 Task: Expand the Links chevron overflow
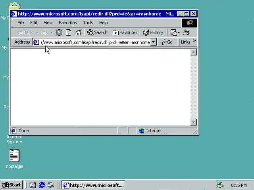(x=194, y=41)
